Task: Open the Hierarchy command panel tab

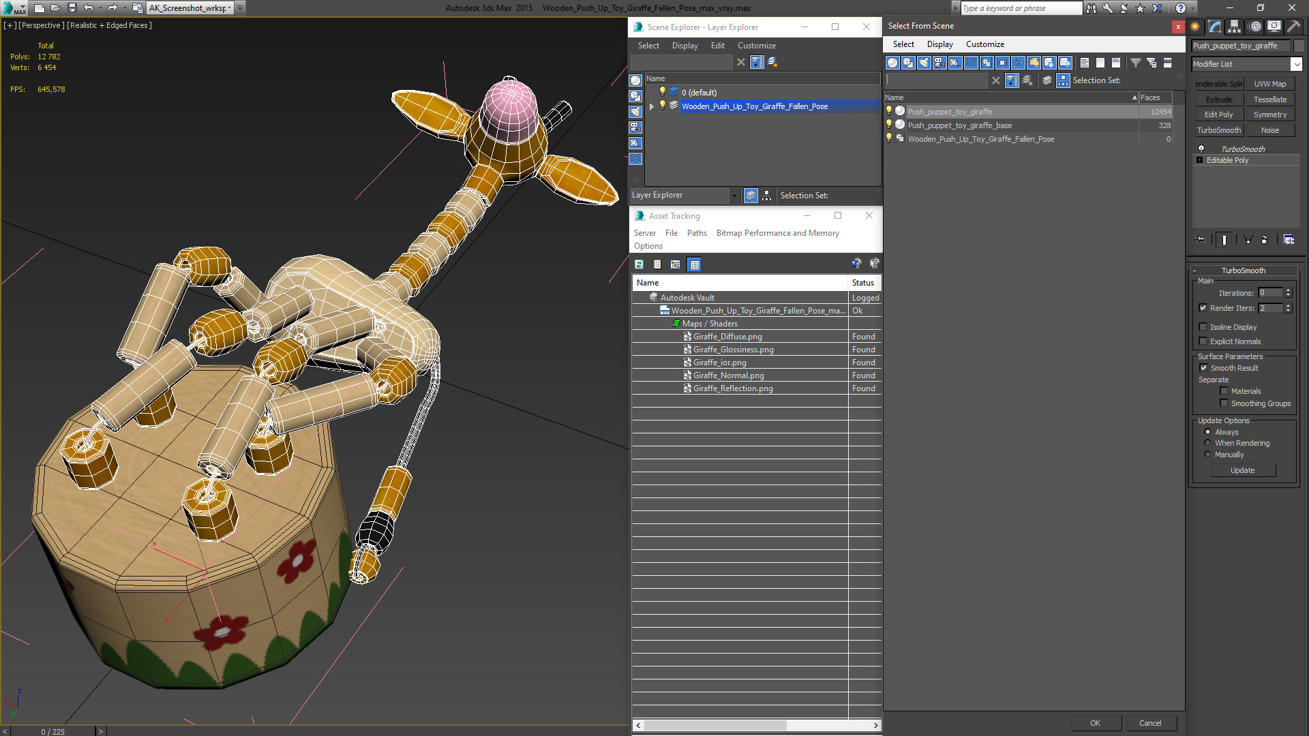Action: point(1235,27)
